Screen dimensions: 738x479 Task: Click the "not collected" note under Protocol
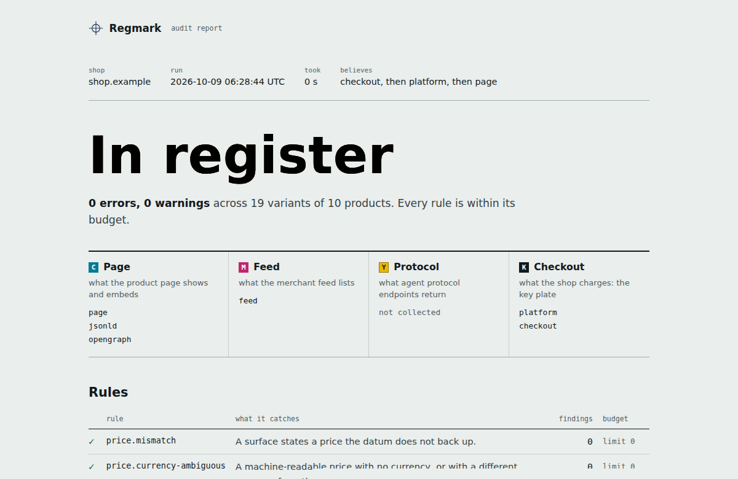tap(410, 313)
